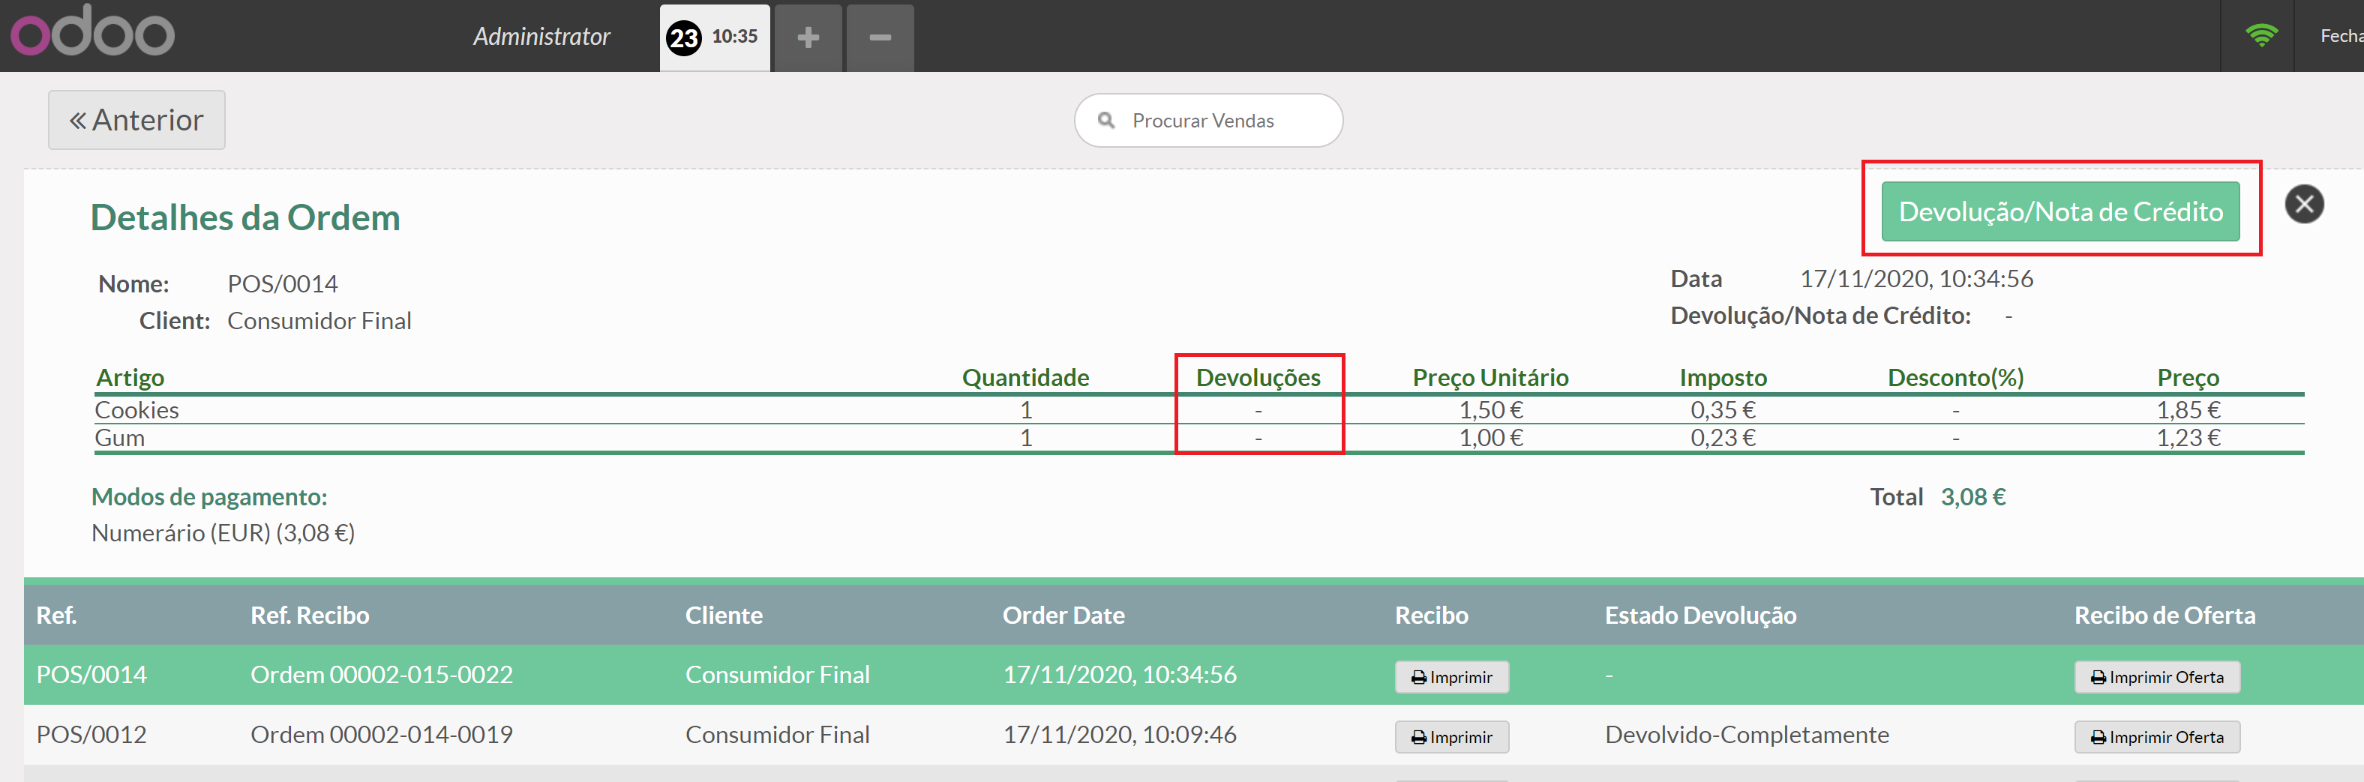2364x782 pixels.
Task: Click Fechar in the top bar
Action: pos(2340,36)
